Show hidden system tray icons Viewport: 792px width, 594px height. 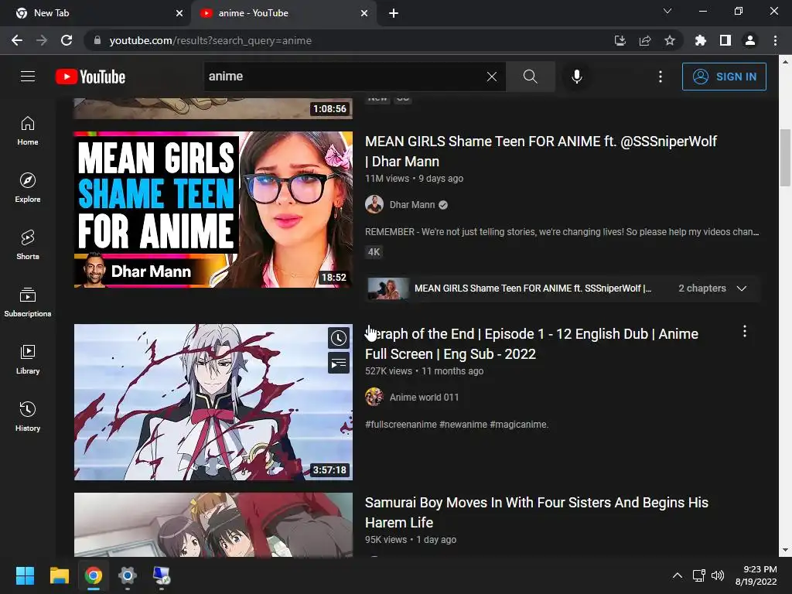coord(678,575)
